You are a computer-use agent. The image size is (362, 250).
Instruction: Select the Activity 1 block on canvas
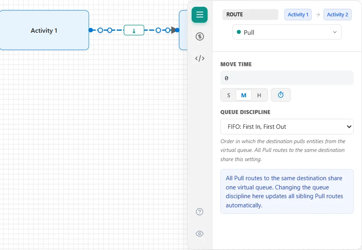pyautogui.click(x=44, y=30)
